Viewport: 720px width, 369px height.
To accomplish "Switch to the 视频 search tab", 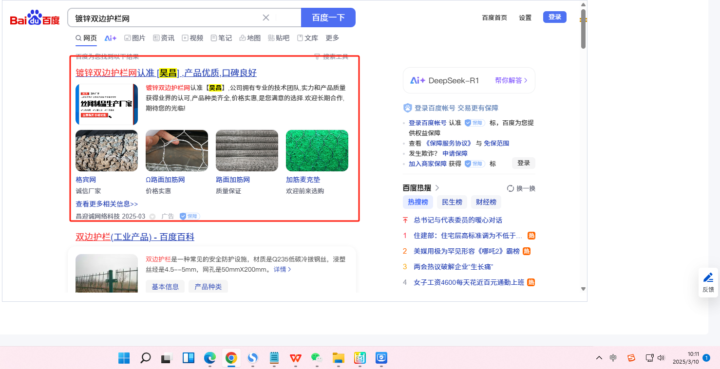I will coord(192,38).
